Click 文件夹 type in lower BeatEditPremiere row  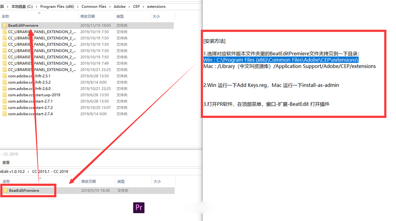123,191
